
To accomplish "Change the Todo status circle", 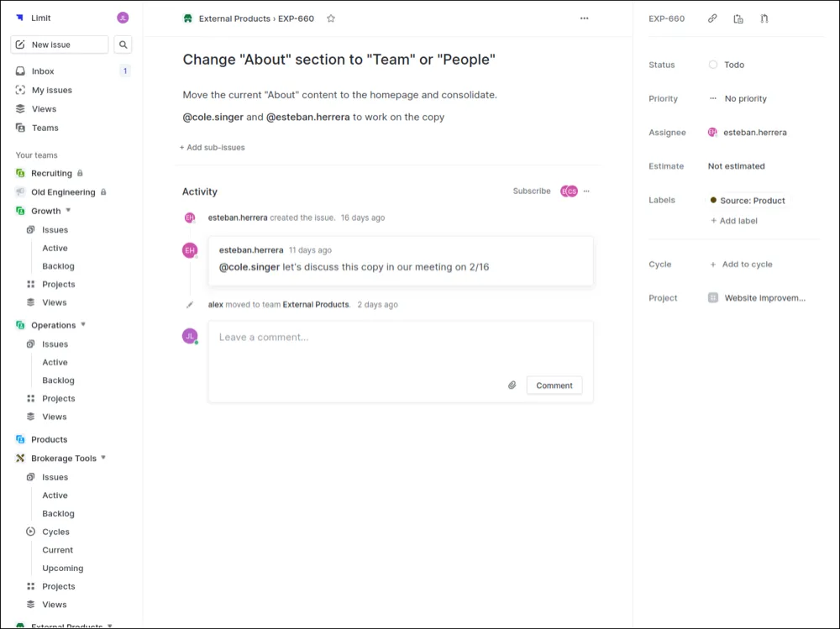I will pos(711,65).
